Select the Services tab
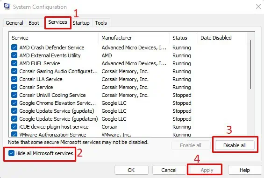 coord(58,22)
